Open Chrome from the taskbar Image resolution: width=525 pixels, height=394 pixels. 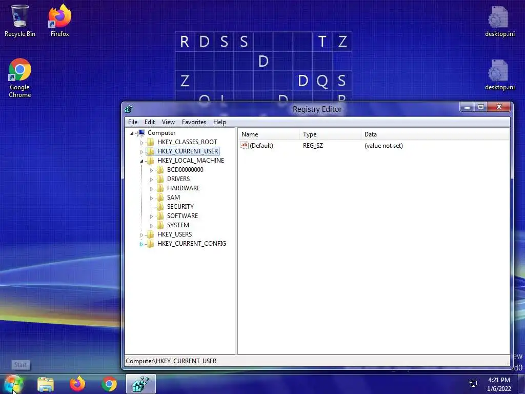(x=109, y=384)
